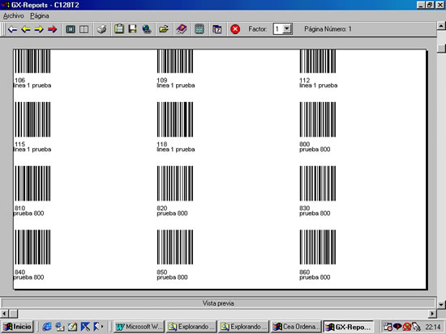Image resolution: width=446 pixels, height=334 pixels.
Task: Cancel with the red X icon
Action: tap(235, 29)
